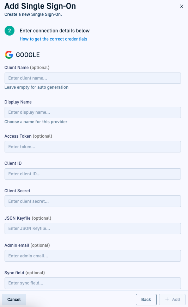Click the Google logo icon

tap(9, 55)
